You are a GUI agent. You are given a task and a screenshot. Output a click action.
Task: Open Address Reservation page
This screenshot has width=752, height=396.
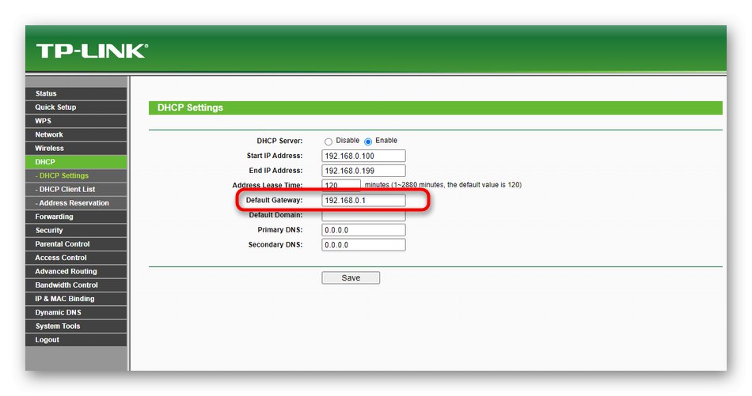click(x=76, y=203)
